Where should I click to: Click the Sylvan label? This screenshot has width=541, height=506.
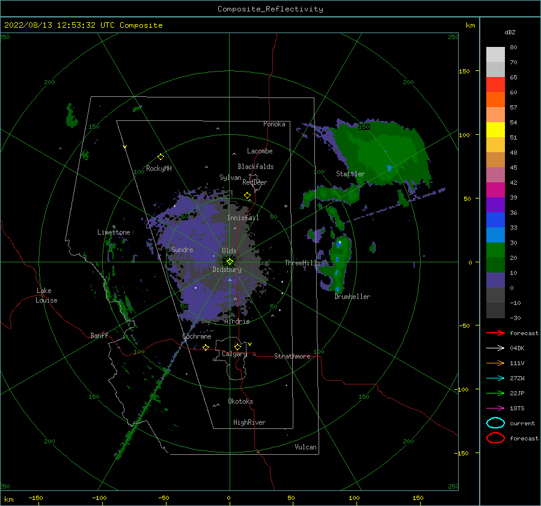(230, 177)
